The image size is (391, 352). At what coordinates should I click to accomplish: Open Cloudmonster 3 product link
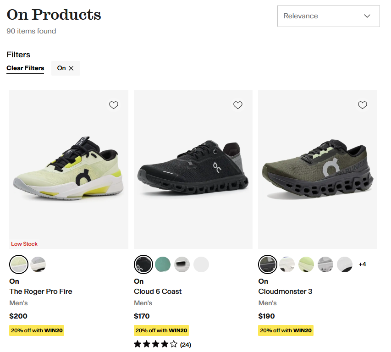[x=285, y=291]
